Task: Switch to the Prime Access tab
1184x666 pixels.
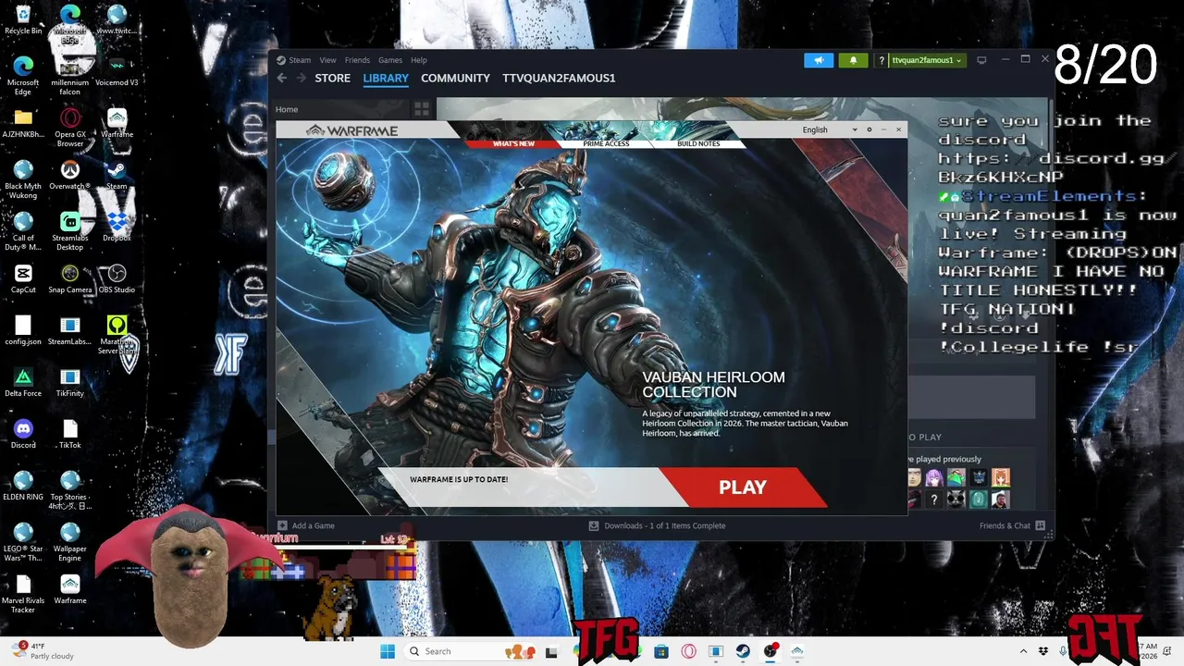Action: [x=606, y=143]
